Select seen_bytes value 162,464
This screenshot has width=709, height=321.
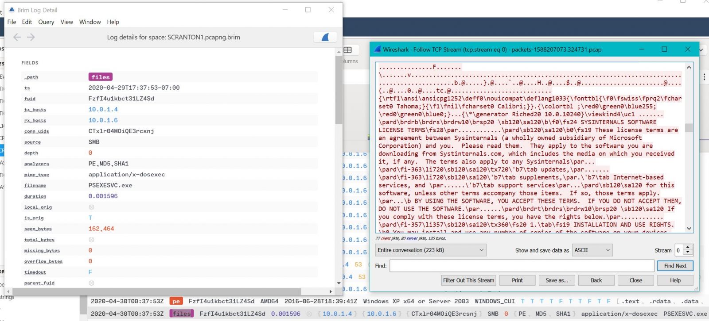pyautogui.click(x=101, y=229)
